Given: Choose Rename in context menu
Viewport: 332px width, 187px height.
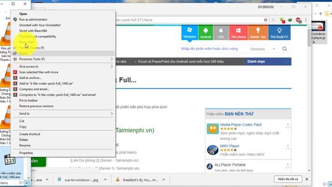Looking at the screenshot, I should (x=25, y=145).
